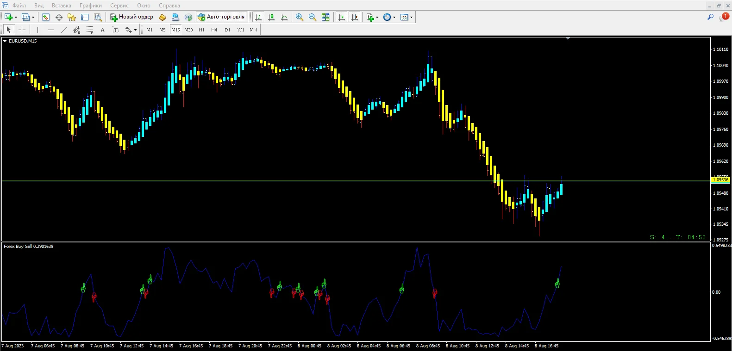Expand the arrows objects dropdown
Image resolution: width=732 pixels, height=352 pixels.
tap(135, 30)
